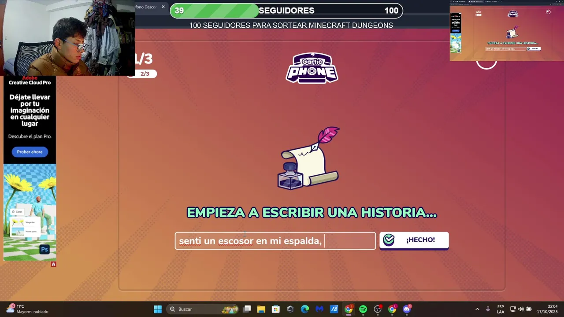Click the followers goal progress bar

[286, 11]
